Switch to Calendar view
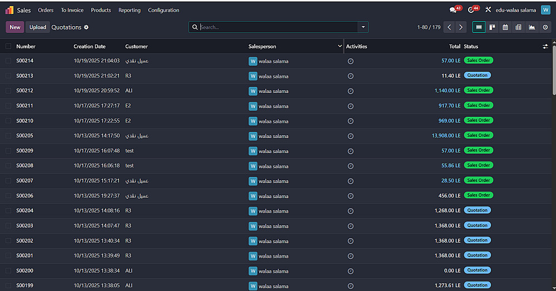 tap(505, 27)
